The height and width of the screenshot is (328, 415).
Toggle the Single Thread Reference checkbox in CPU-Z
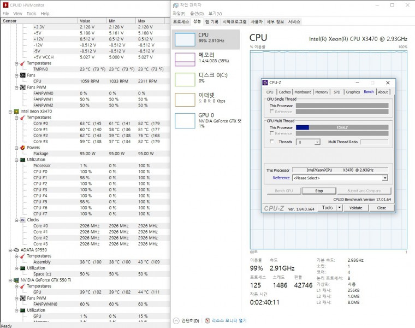point(271,112)
